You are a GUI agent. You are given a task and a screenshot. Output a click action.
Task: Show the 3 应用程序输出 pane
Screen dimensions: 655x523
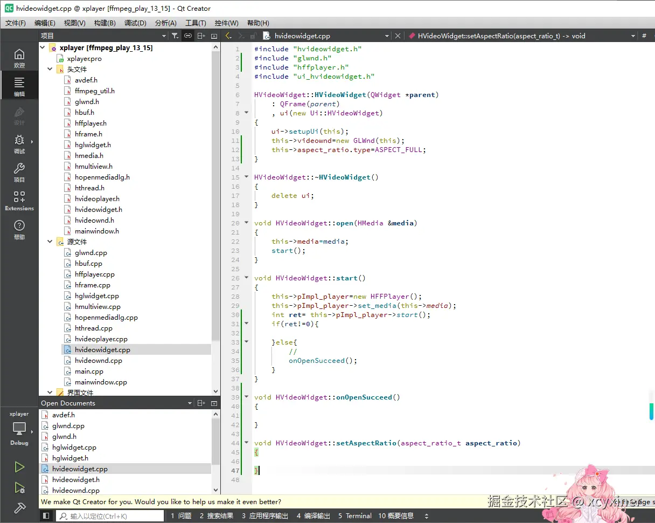[x=265, y=516]
